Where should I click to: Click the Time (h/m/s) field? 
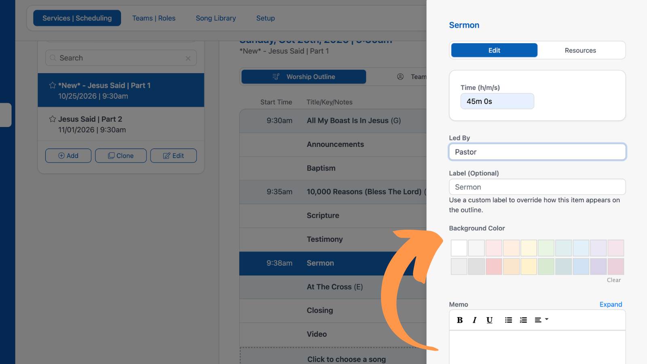coord(497,102)
